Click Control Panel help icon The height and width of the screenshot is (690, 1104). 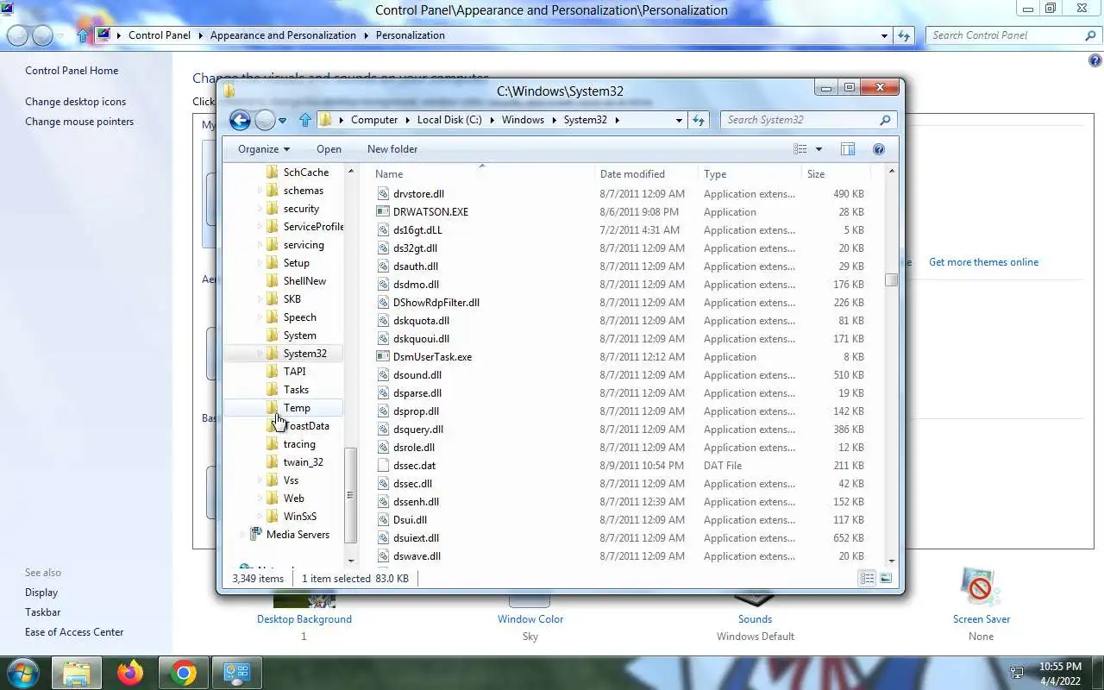(1095, 60)
